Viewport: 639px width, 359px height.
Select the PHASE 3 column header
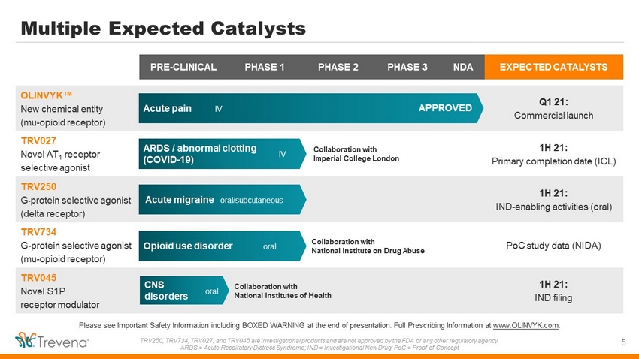[407, 67]
